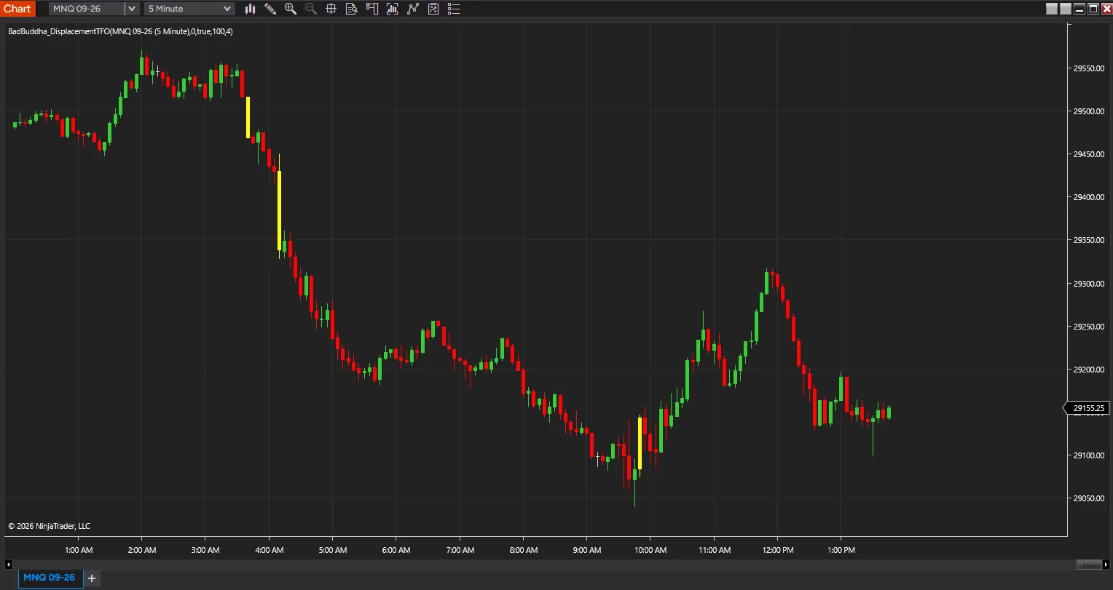
Task: Click the 29550.00 price axis label
Action: (x=1088, y=68)
